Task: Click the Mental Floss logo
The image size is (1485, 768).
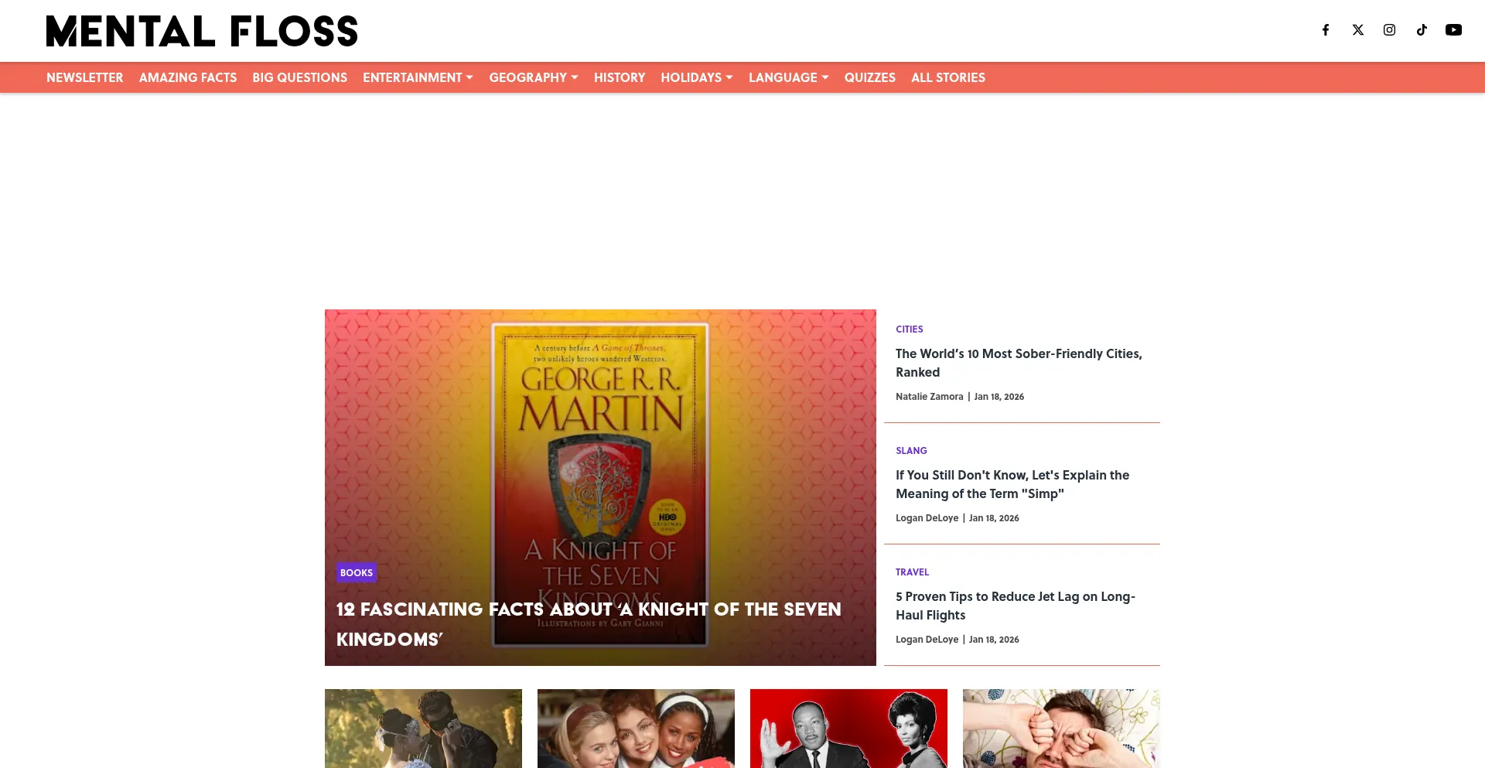Action: [x=202, y=31]
